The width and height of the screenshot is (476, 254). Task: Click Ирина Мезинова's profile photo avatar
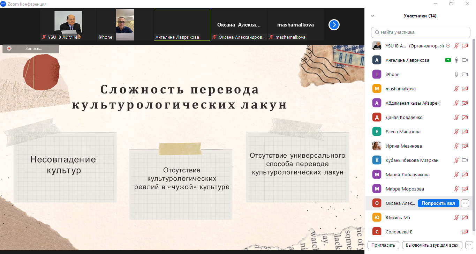click(377, 146)
